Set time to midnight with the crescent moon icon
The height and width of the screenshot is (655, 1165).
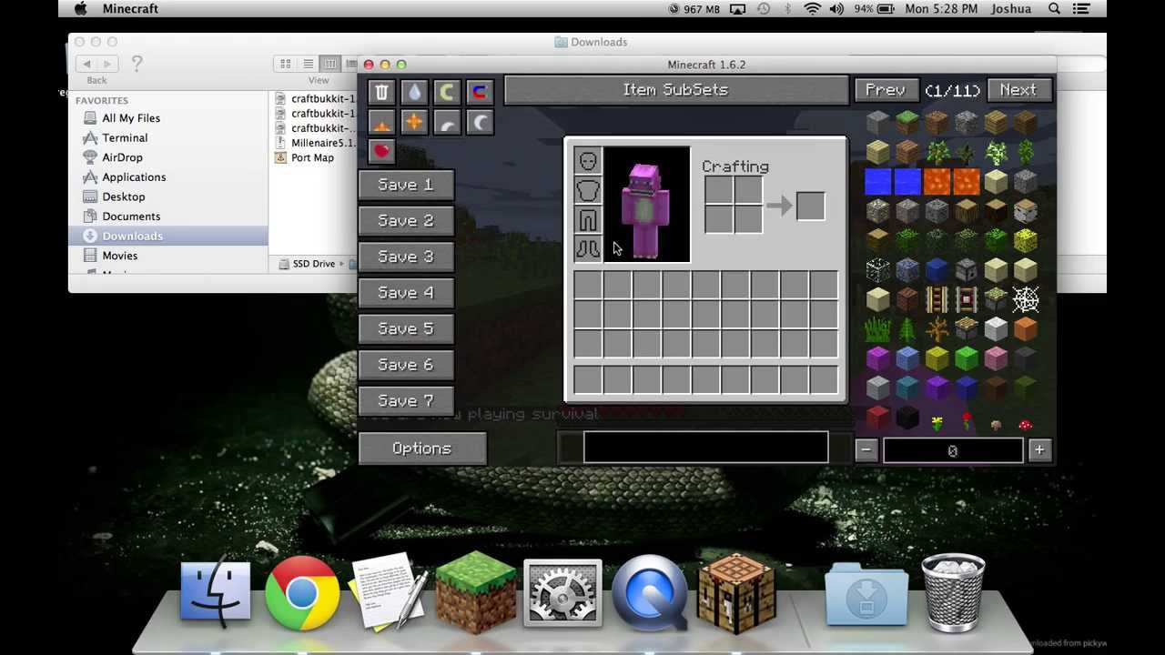click(x=480, y=123)
